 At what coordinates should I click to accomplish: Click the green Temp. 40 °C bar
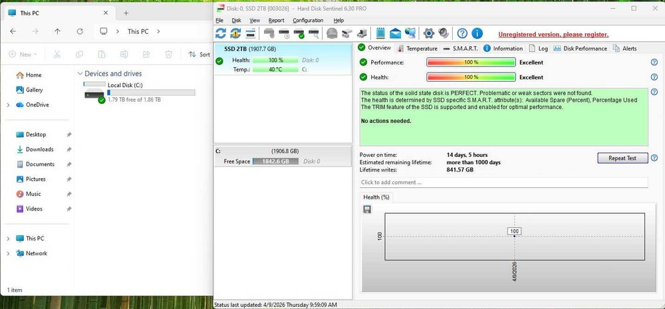coord(275,69)
